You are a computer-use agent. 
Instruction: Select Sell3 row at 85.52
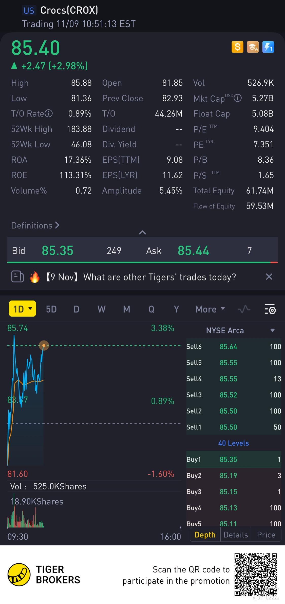tap(234, 395)
